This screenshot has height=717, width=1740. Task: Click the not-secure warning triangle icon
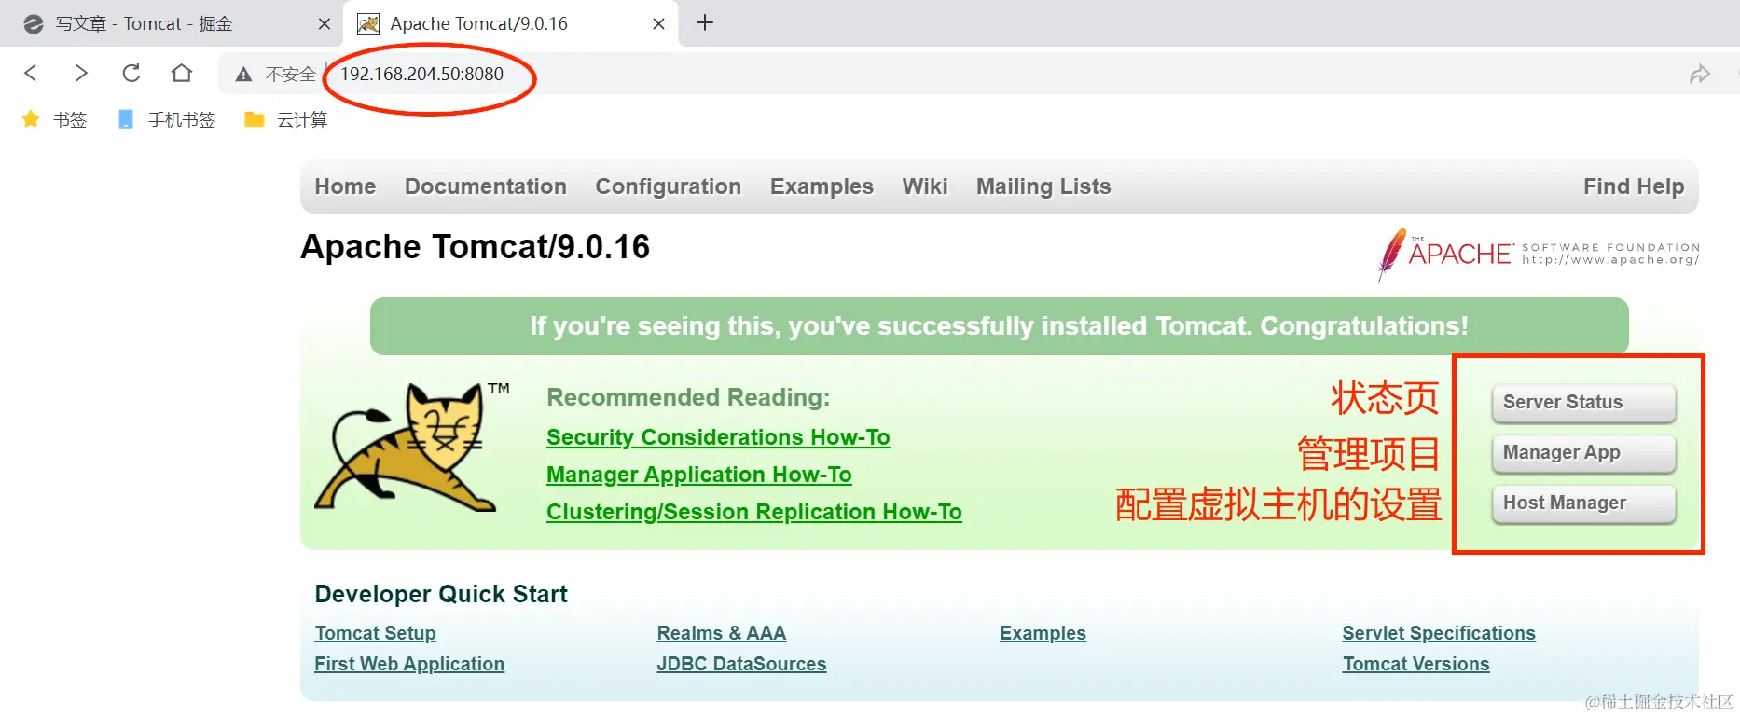(x=243, y=75)
